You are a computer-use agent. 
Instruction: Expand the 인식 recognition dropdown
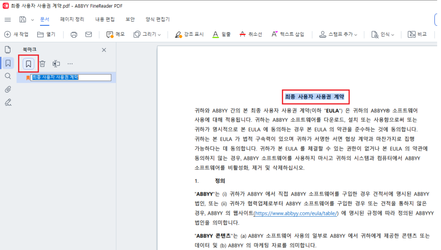(383, 34)
